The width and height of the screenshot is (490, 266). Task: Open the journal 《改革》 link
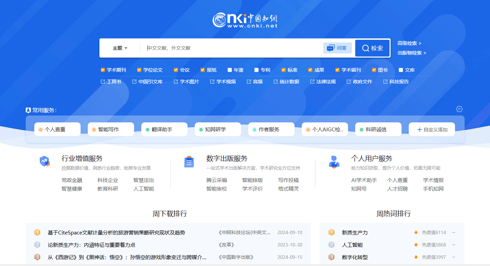226,245
